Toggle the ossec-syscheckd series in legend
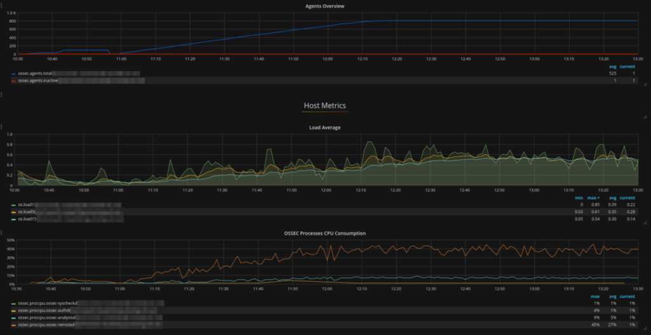651x335 pixels. (x=47, y=303)
